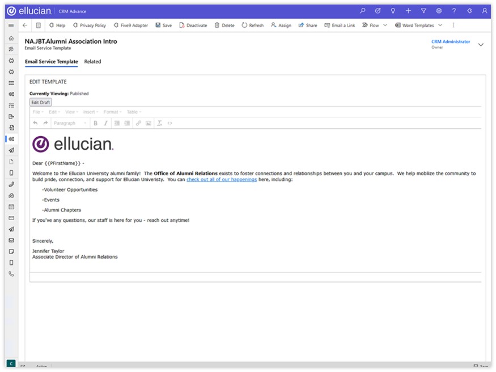Open the user profile icon
The image size is (496, 372).
click(485, 11)
